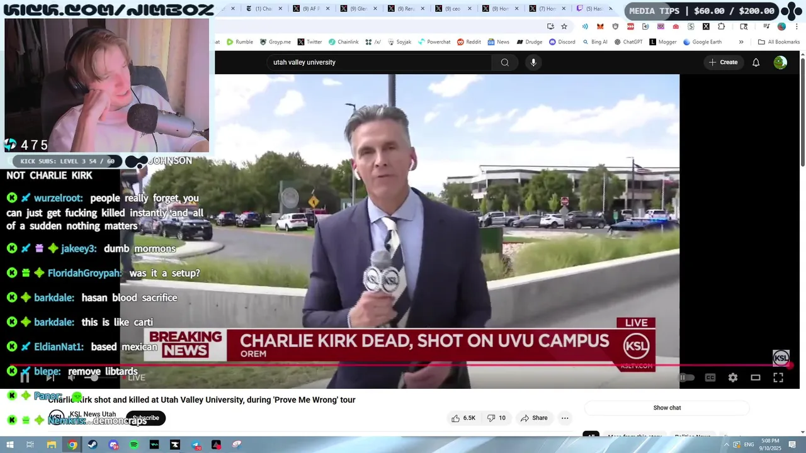806x453 pixels.
Task: Open YouTube notifications bell
Action: 756,62
